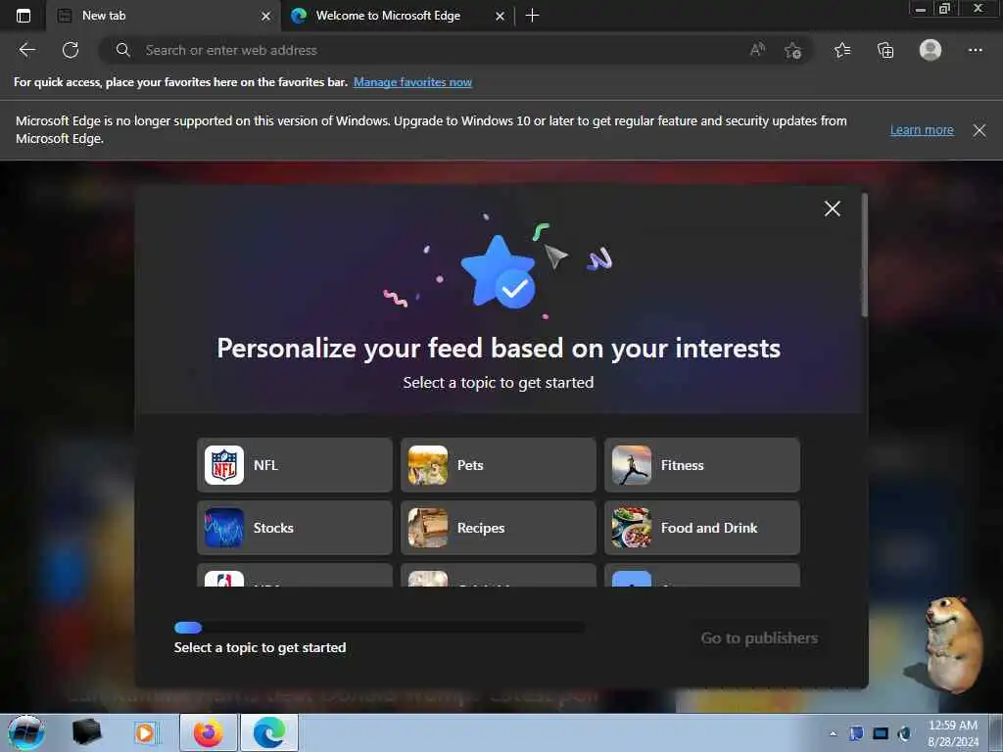Open Settings and more ellipsis menu
1003x752 pixels.
pyautogui.click(x=975, y=50)
